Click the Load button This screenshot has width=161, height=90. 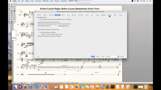pos(103,56)
